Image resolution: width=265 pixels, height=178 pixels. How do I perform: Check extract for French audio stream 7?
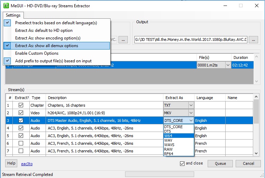click(x=21, y=151)
